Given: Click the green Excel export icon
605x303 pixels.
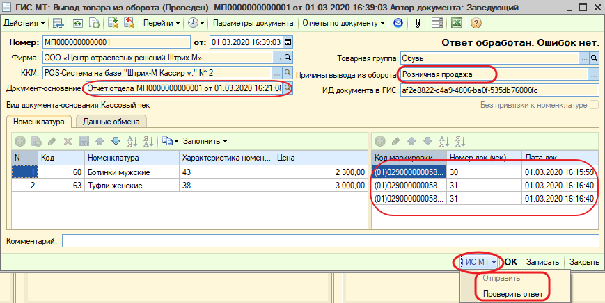Looking at the screenshot, I should coord(457,23).
